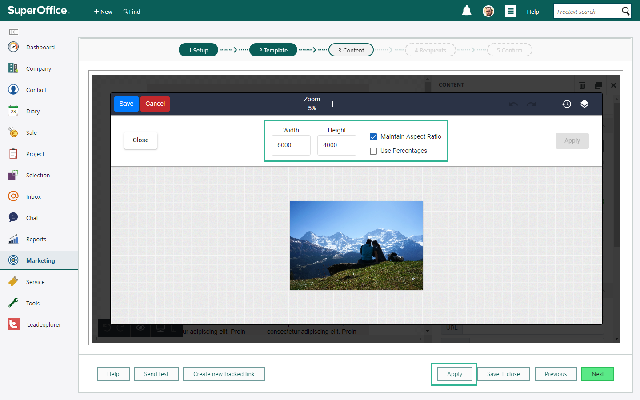Open the Selection section
The height and width of the screenshot is (400, 640).
pos(38,175)
